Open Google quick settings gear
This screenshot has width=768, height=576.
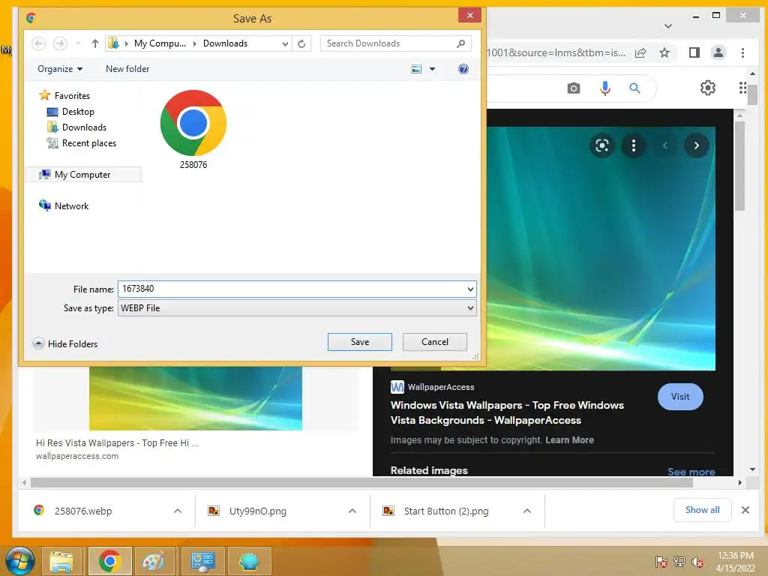[707, 88]
